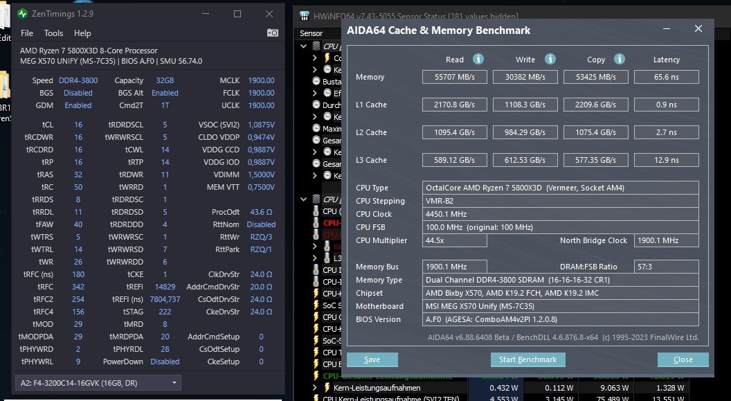The width and height of the screenshot is (731, 401).
Task: Click the clock icon beside Busta row
Action: point(316,81)
